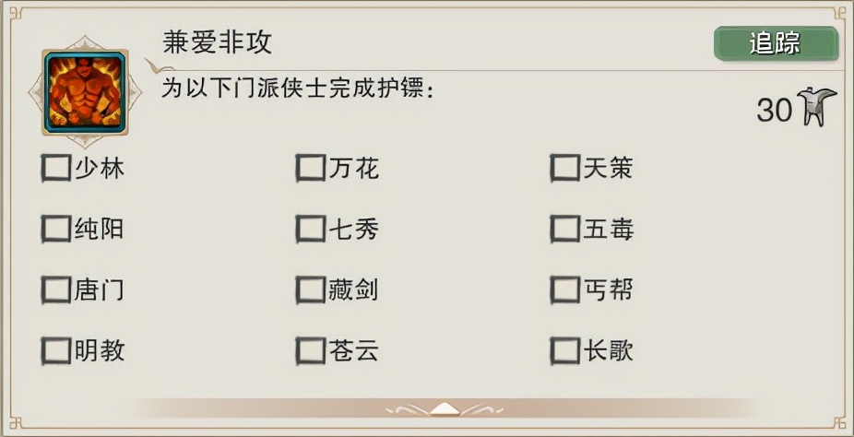
Task: Select the 明教 sect checkbox
Action: point(56,350)
